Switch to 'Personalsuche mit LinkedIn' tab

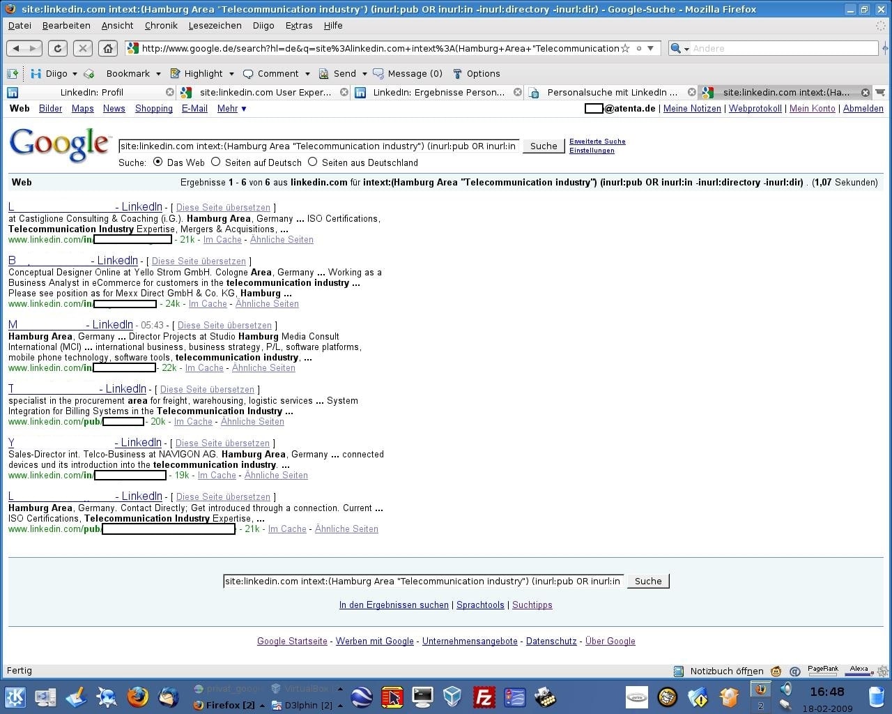pyautogui.click(x=611, y=92)
